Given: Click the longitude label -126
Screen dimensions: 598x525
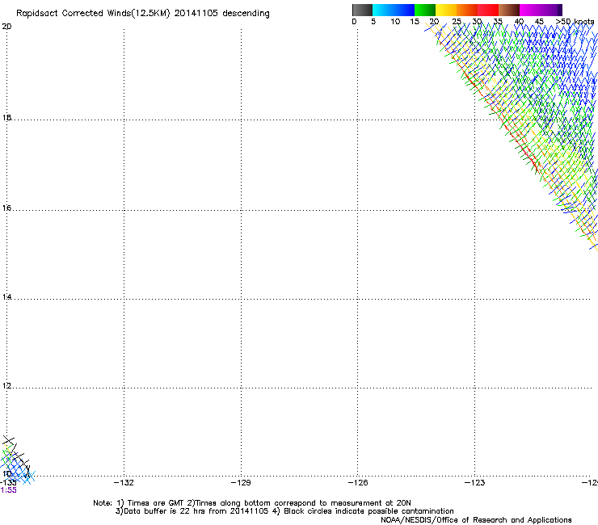Looking at the screenshot, I should pyautogui.click(x=358, y=483).
